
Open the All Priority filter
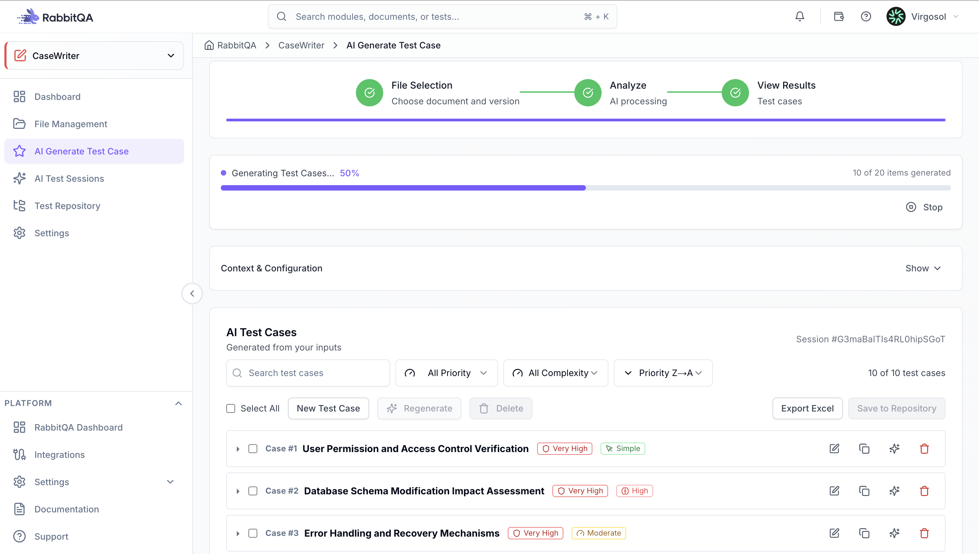(446, 373)
